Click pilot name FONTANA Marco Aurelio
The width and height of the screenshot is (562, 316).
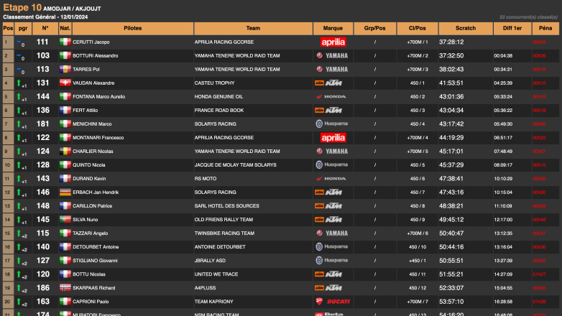point(99,97)
